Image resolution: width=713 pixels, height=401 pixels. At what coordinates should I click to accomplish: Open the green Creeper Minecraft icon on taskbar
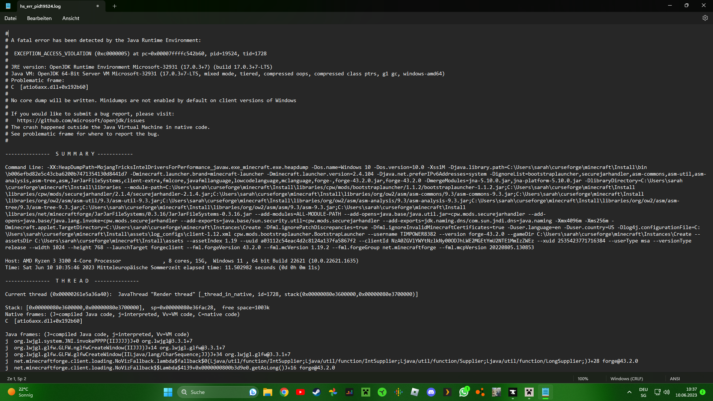(366, 392)
